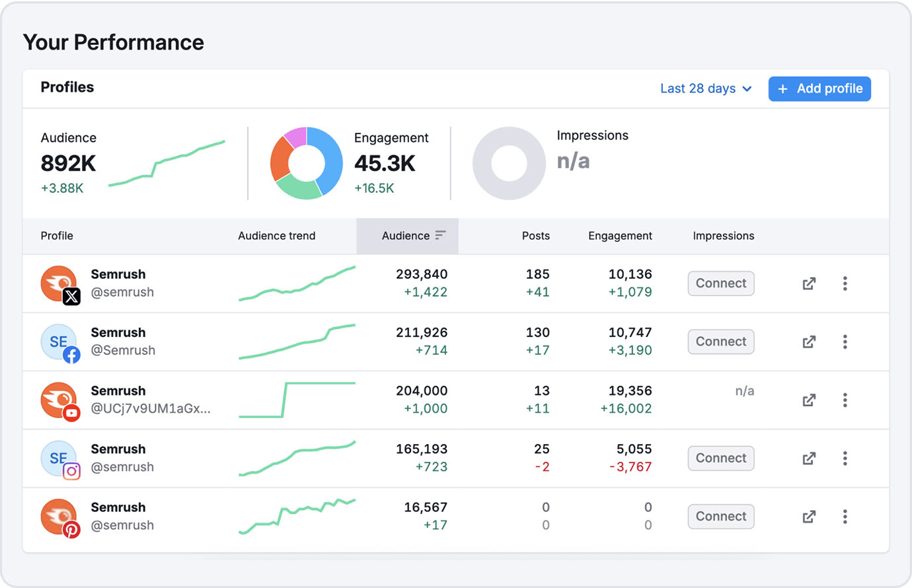The height and width of the screenshot is (588, 912).
Task: Click the Add profile button
Action: (819, 89)
